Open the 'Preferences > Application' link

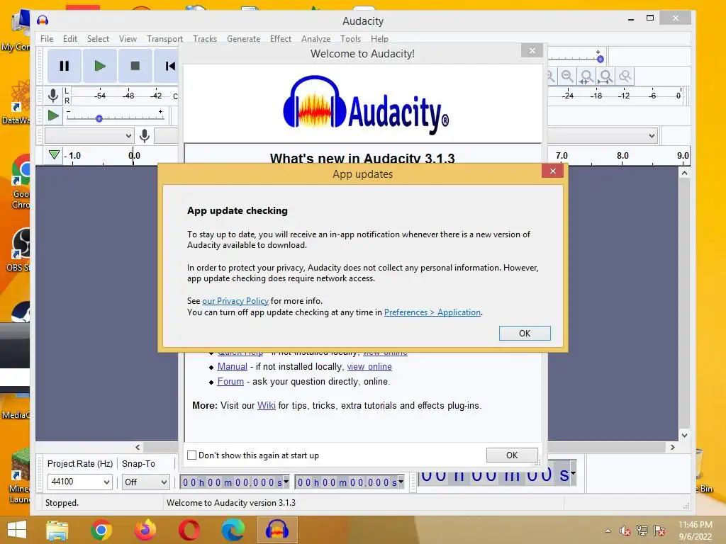432,312
